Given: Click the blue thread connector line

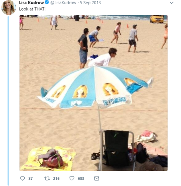Looking at the screenshot, I should [8, 101].
